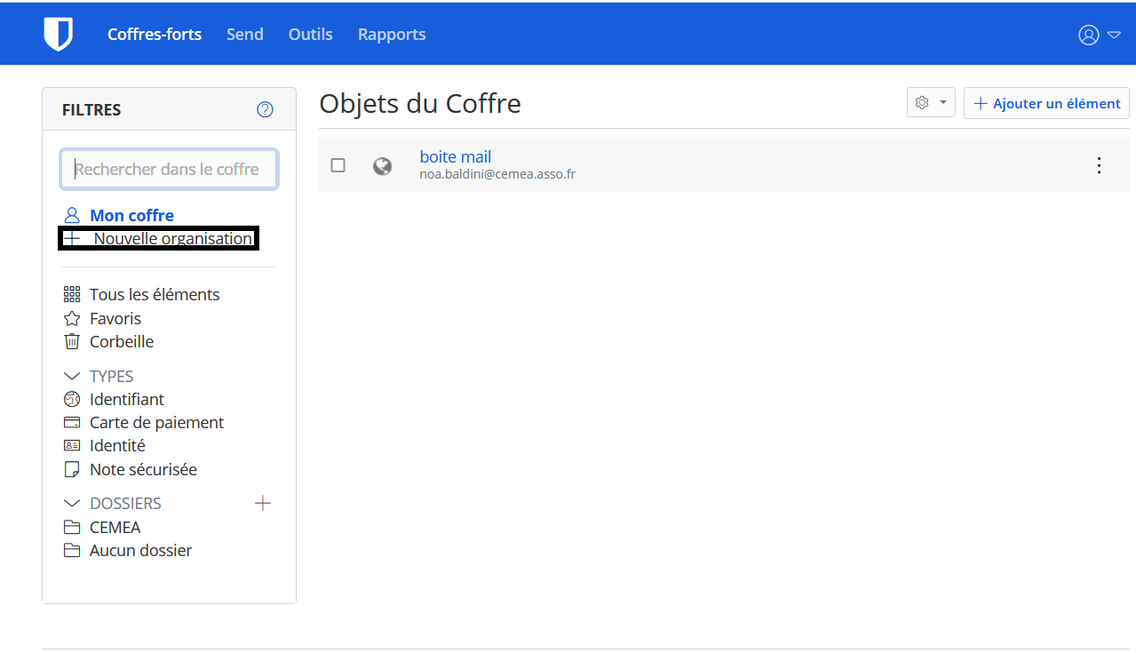This screenshot has height=653, width=1136.
Task: Open the Coffres-forts tab
Action: pyautogui.click(x=155, y=35)
